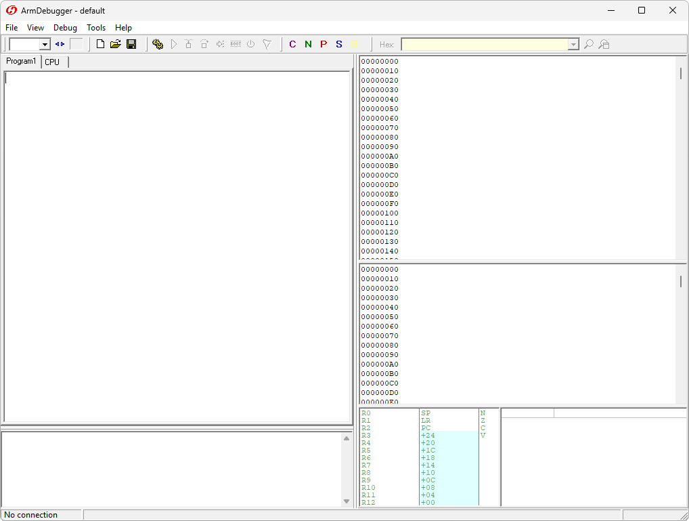
Task: Click the yellow B toolbar letter
Action: pos(355,44)
